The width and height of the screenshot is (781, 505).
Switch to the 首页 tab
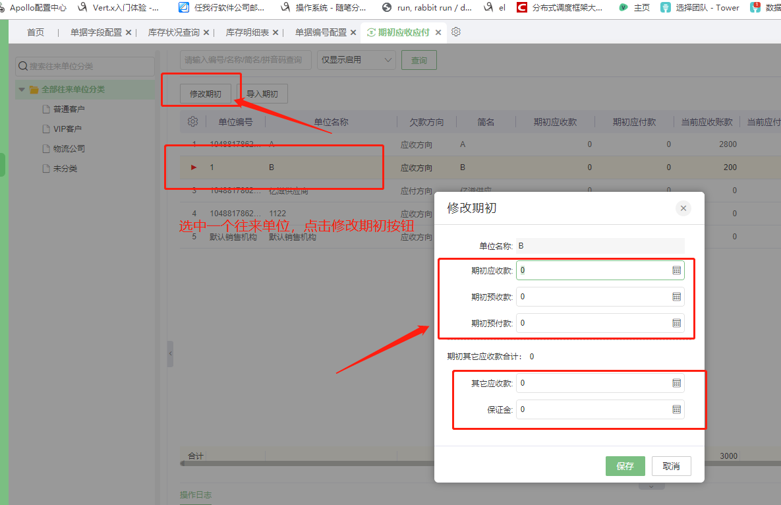point(36,32)
